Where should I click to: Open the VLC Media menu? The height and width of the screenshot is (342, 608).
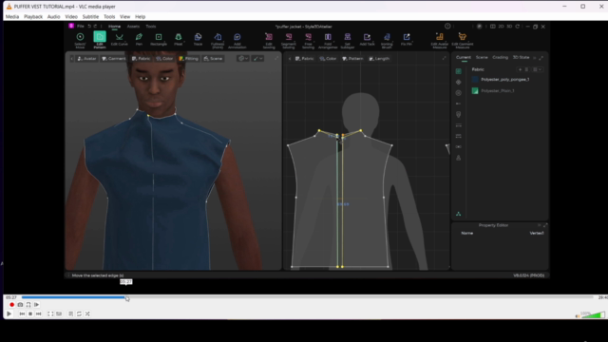coord(12,17)
